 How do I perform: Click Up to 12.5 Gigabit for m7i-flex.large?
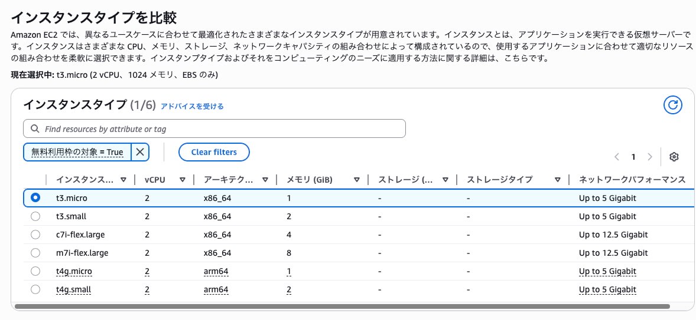[613, 253]
